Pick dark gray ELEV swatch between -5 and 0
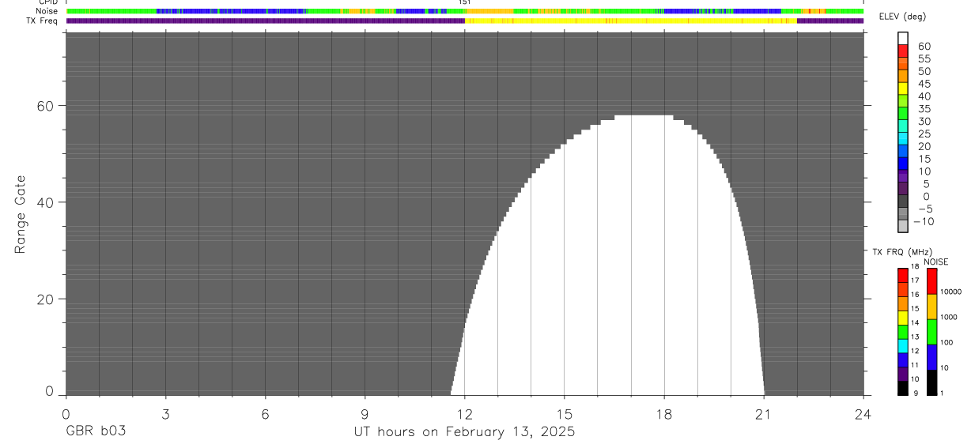 902,201
